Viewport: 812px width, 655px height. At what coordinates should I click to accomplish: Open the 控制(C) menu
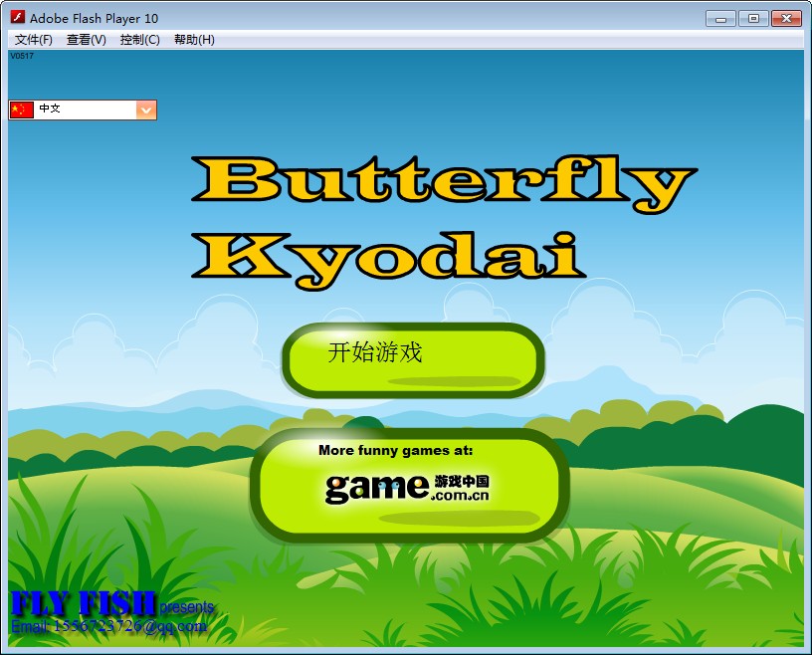139,40
